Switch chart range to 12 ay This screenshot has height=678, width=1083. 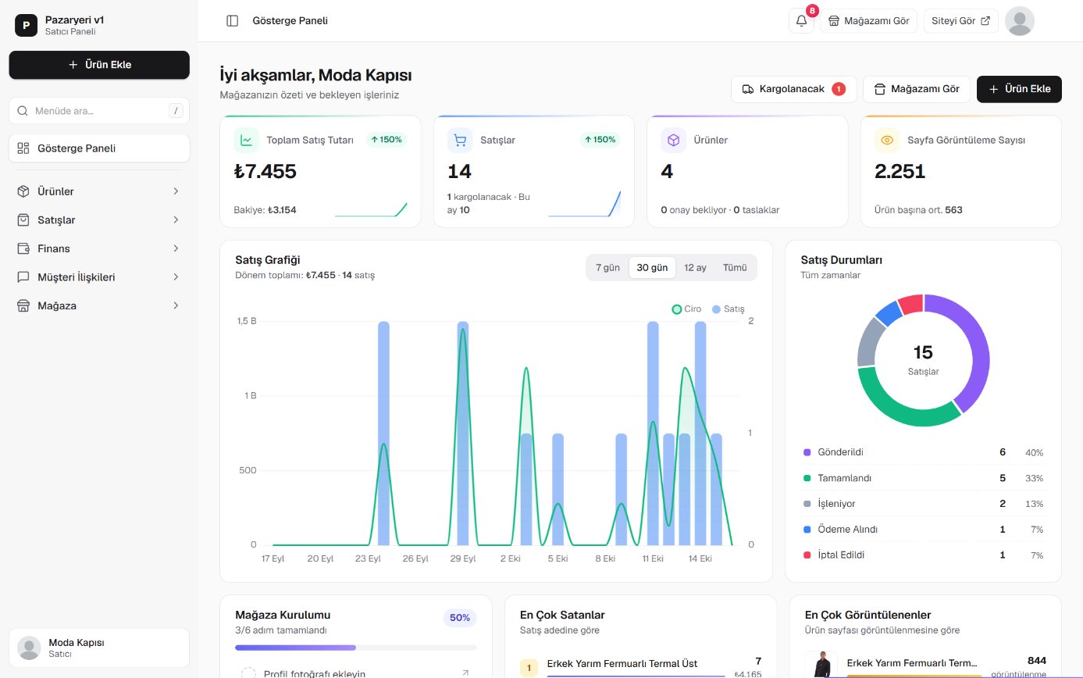click(x=695, y=267)
